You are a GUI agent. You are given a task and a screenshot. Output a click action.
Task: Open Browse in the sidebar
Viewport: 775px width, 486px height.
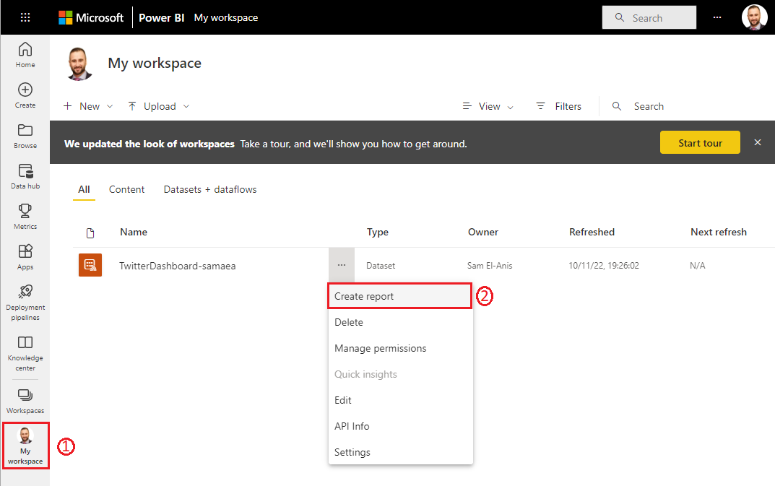(x=25, y=136)
